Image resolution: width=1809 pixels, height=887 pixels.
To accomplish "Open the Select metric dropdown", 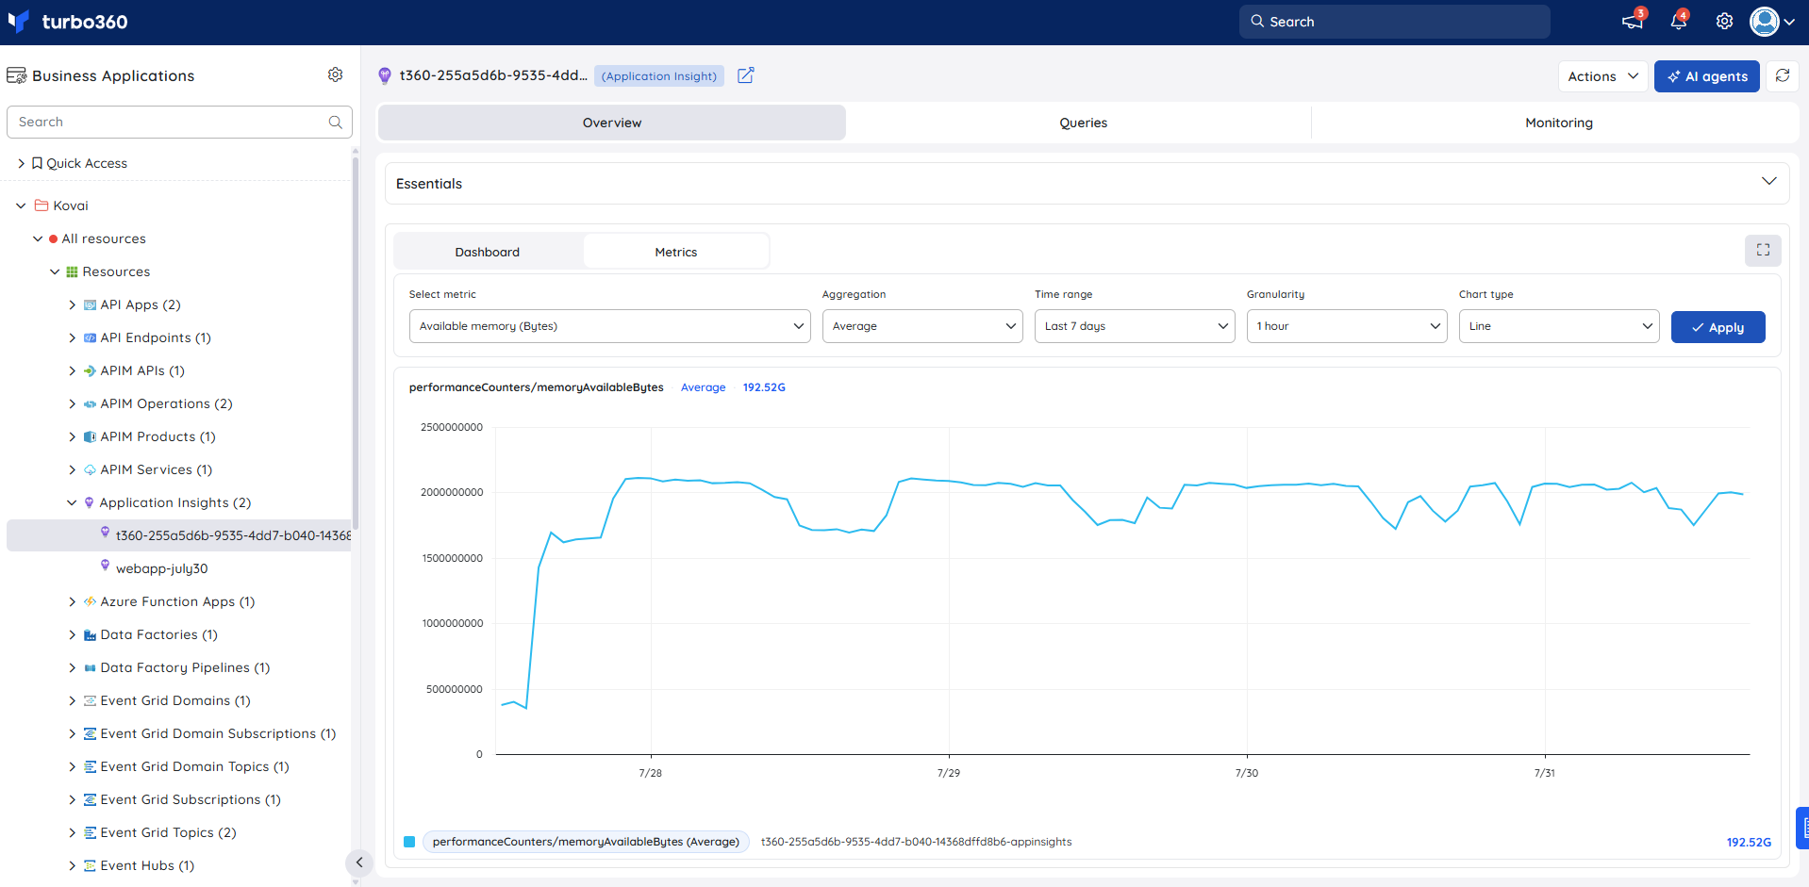I will (609, 326).
